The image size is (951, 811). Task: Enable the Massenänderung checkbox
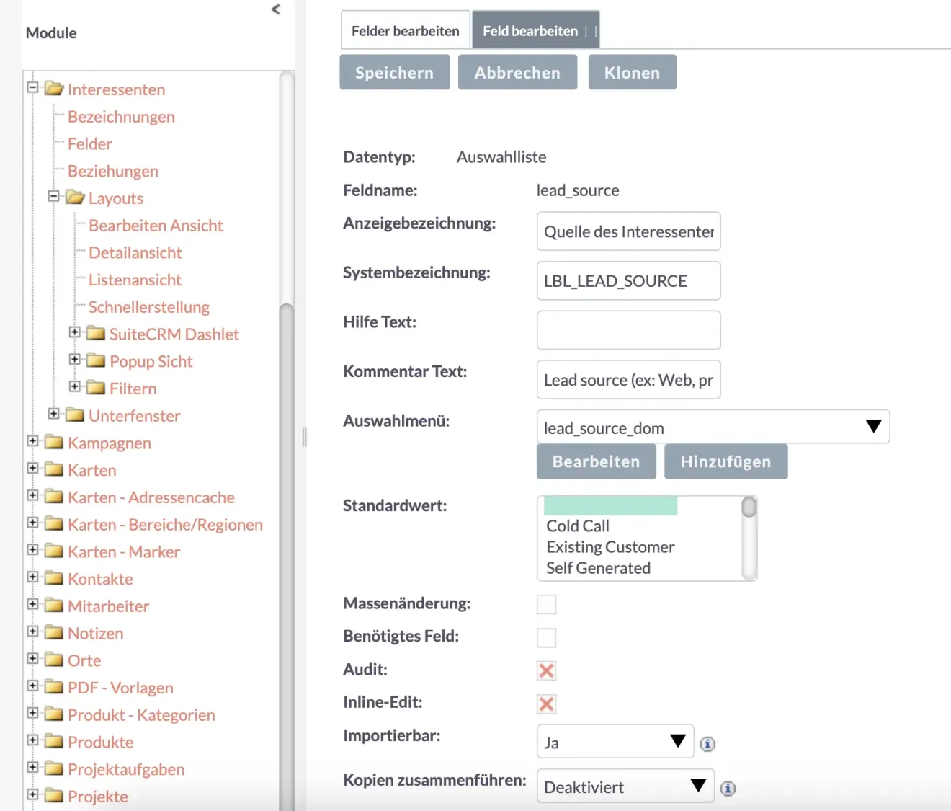pos(546,604)
